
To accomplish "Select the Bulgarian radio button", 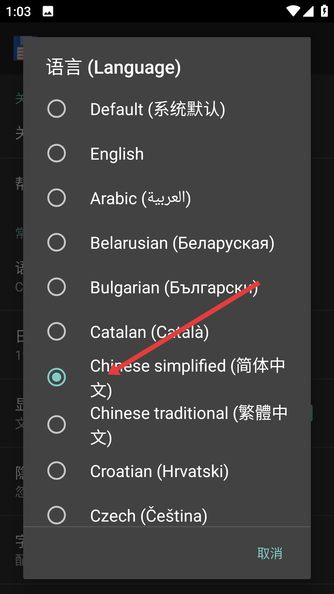I will click(57, 287).
